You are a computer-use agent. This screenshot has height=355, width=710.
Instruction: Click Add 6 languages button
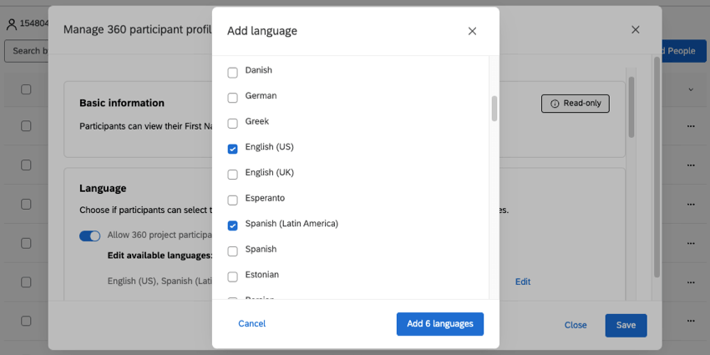coord(439,324)
